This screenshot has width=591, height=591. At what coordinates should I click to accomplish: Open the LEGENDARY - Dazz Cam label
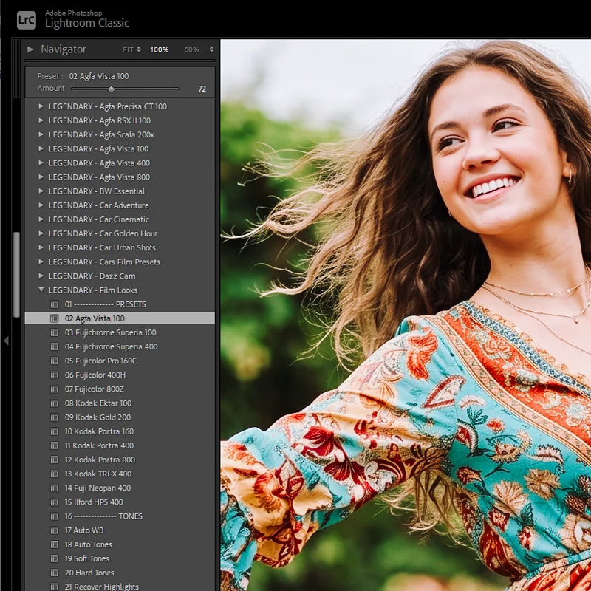click(92, 276)
